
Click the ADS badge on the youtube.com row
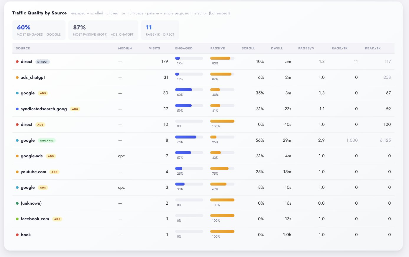pos(54,172)
